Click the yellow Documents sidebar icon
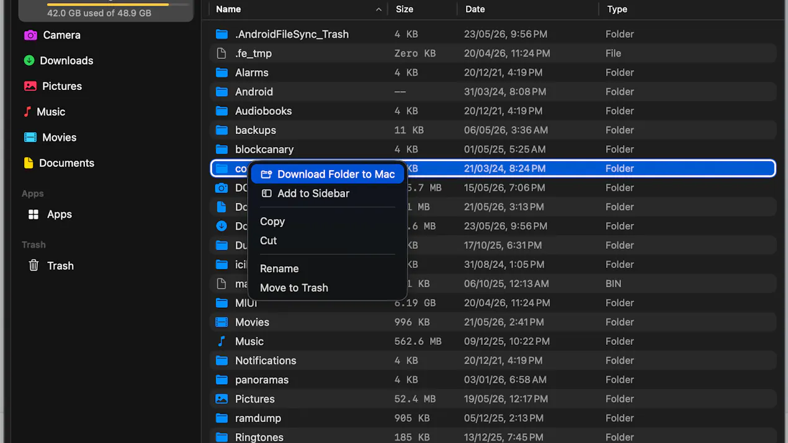This screenshot has height=443, width=788. pyautogui.click(x=29, y=163)
